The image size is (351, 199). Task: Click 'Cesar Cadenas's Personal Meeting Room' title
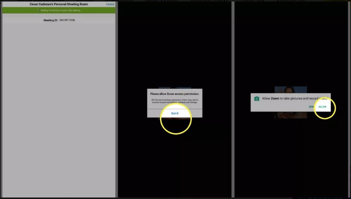pyautogui.click(x=59, y=4)
